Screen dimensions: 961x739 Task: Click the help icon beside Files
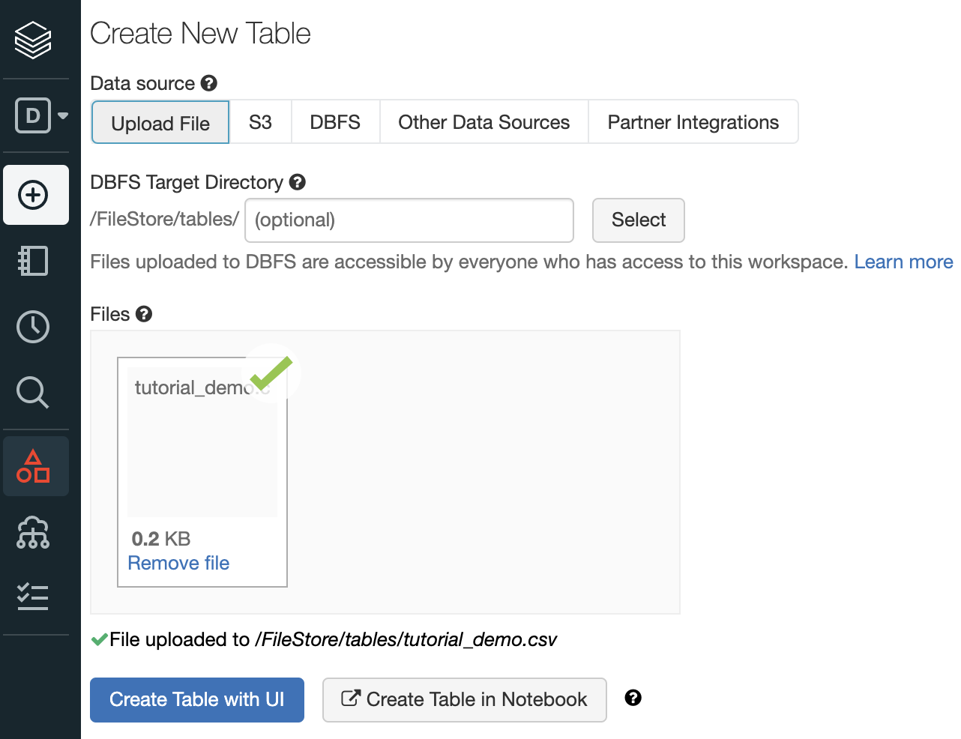[x=144, y=314]
